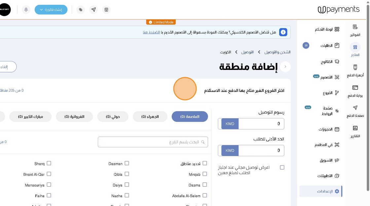Open settings (الإعدادات) menu item
The image size is (370, 206).
tap(321, 191)
